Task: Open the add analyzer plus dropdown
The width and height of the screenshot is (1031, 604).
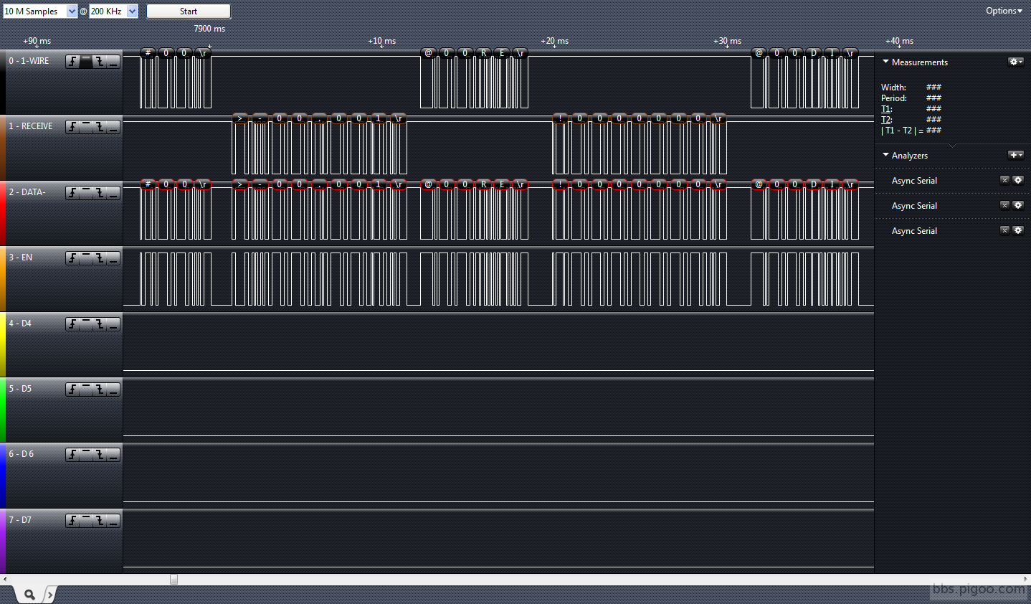Action: coord(1016,155)
